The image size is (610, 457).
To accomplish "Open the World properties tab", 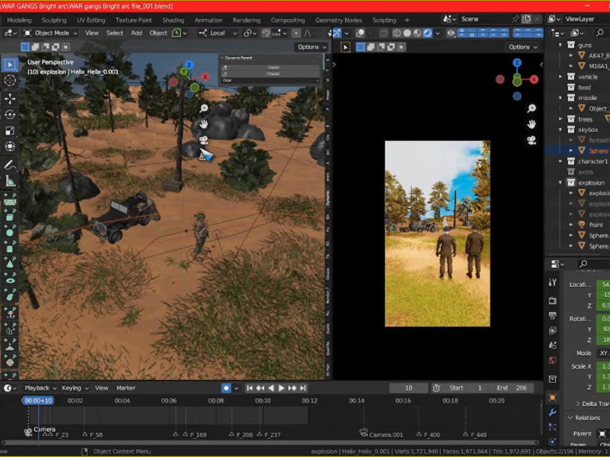I will tap(553, 360).
